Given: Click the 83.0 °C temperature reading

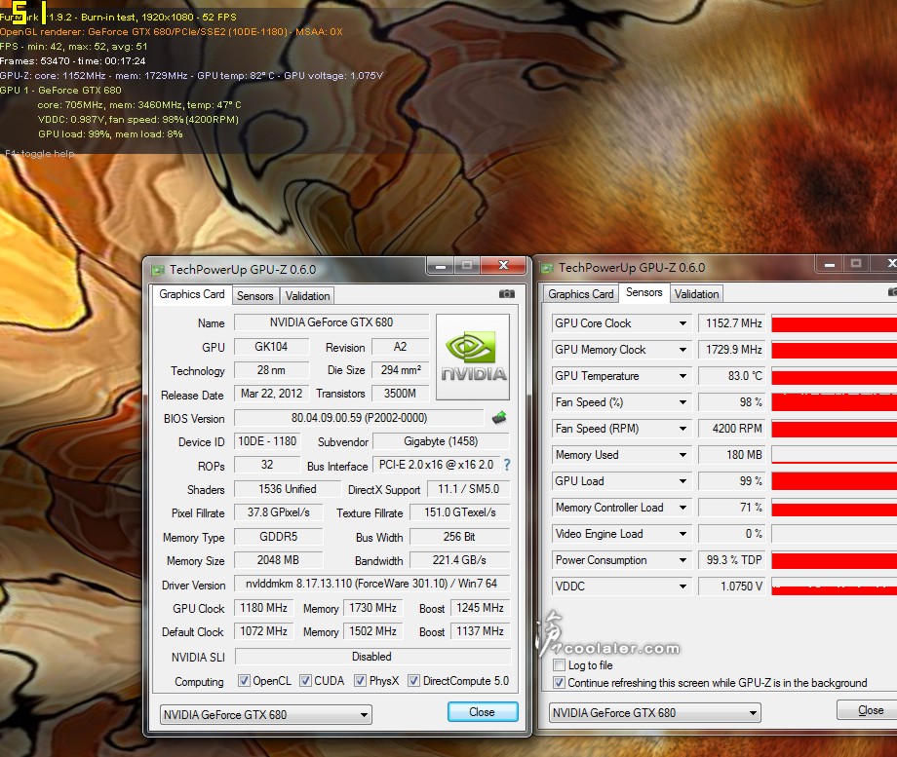Looking at the screenshot, I should point(731,376).
